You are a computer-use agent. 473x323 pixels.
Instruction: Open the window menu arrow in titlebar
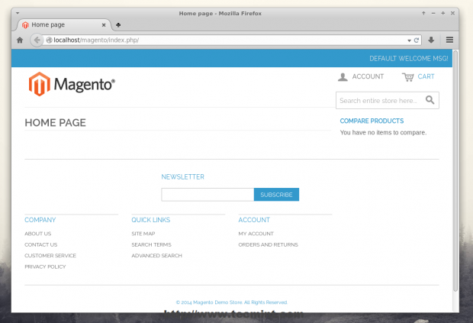coord(18,13)
